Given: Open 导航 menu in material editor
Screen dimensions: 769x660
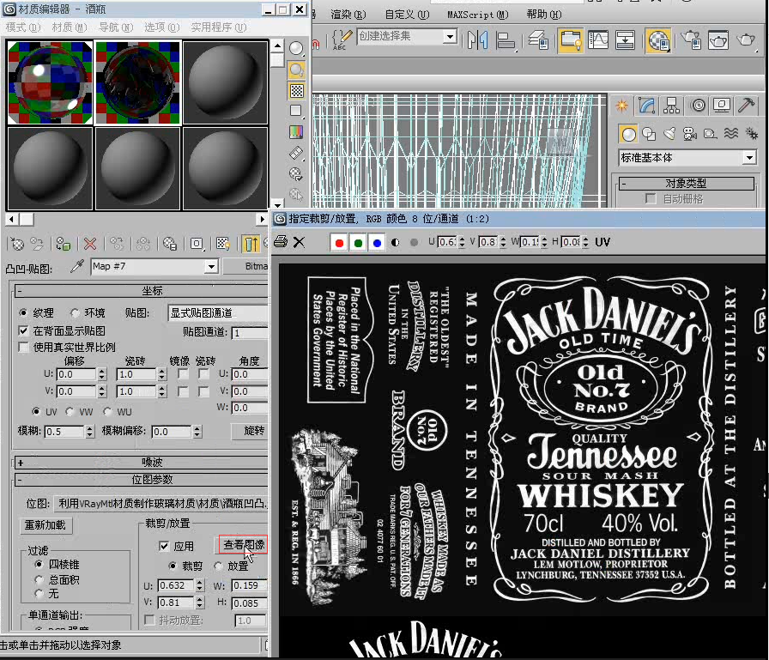Looking at the screenshot, I should [116, 27].
